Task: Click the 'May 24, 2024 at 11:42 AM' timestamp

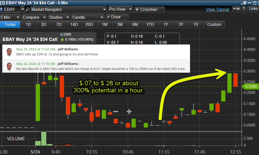Action: click(x=36, y=49)
